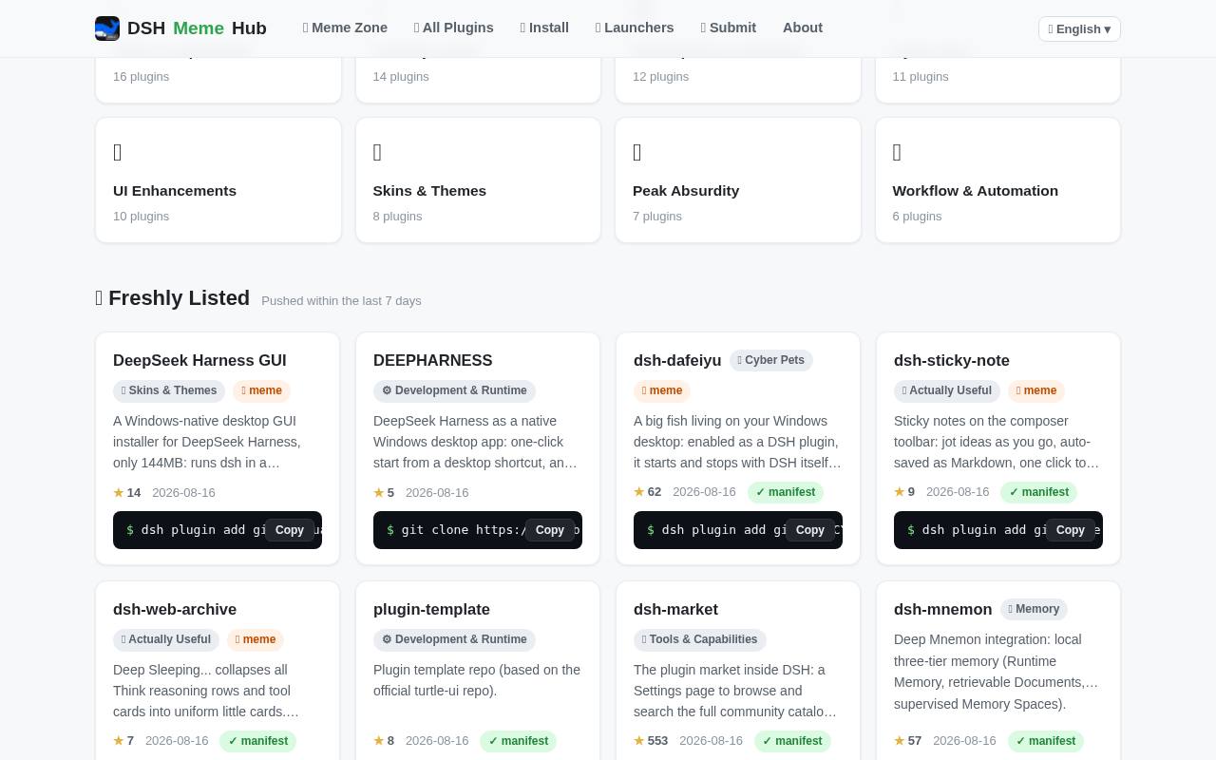The image size is (1216, 760).
Task: Open the Skins & Themes category card
Action: tap(478, 180)
